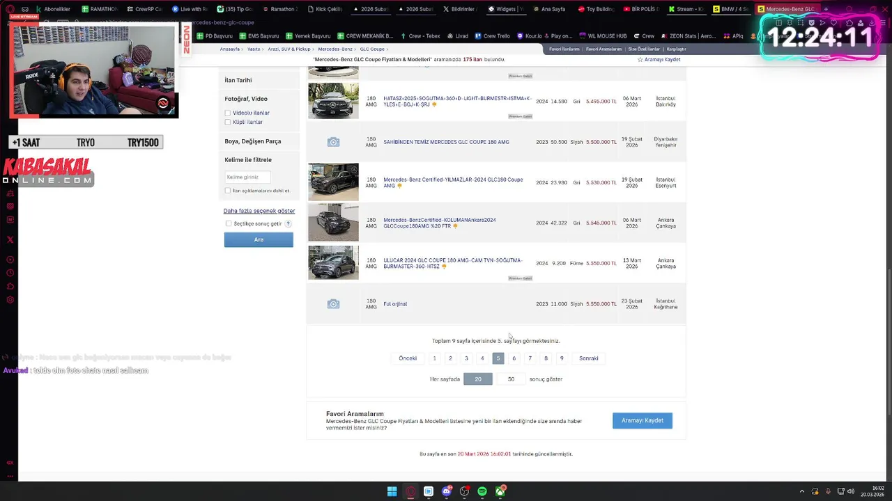Image resolution: width=892 pixels, height=501 pixels.
Task: Show 20 results per page
Action: [478, 379]
